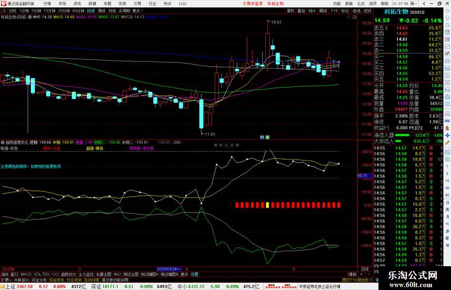
Task: Open 关联报价 tab
Action: click(x=21, y=280)
